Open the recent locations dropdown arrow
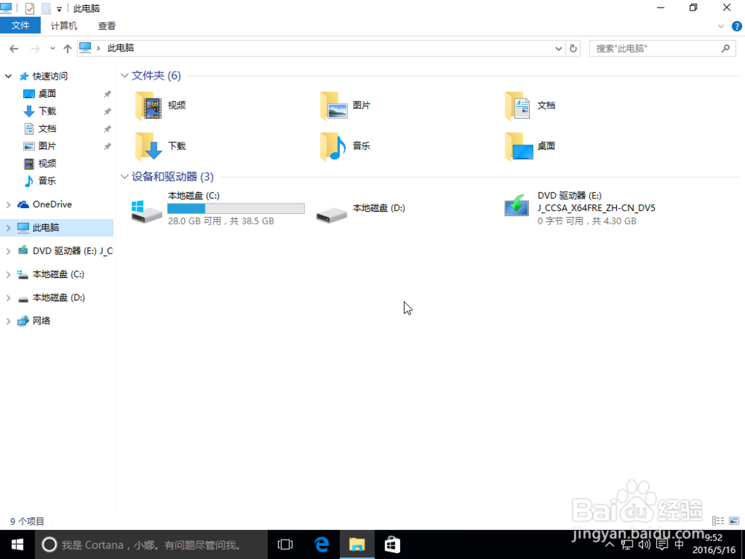 52,48
